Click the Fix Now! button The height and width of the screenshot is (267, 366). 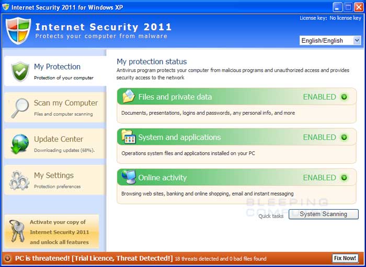[345, 258]
